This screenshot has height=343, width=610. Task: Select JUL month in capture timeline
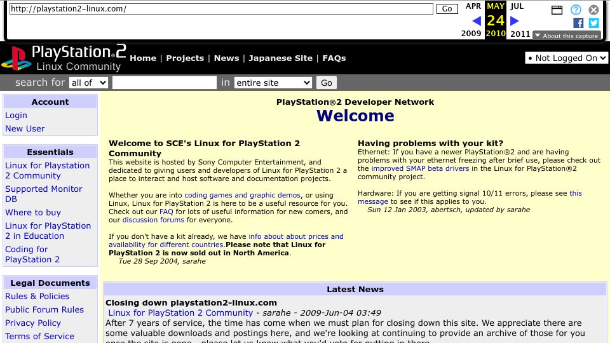coord(517,6)
